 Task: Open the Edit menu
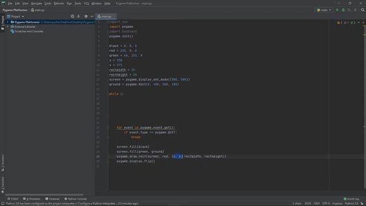point(17,3)
